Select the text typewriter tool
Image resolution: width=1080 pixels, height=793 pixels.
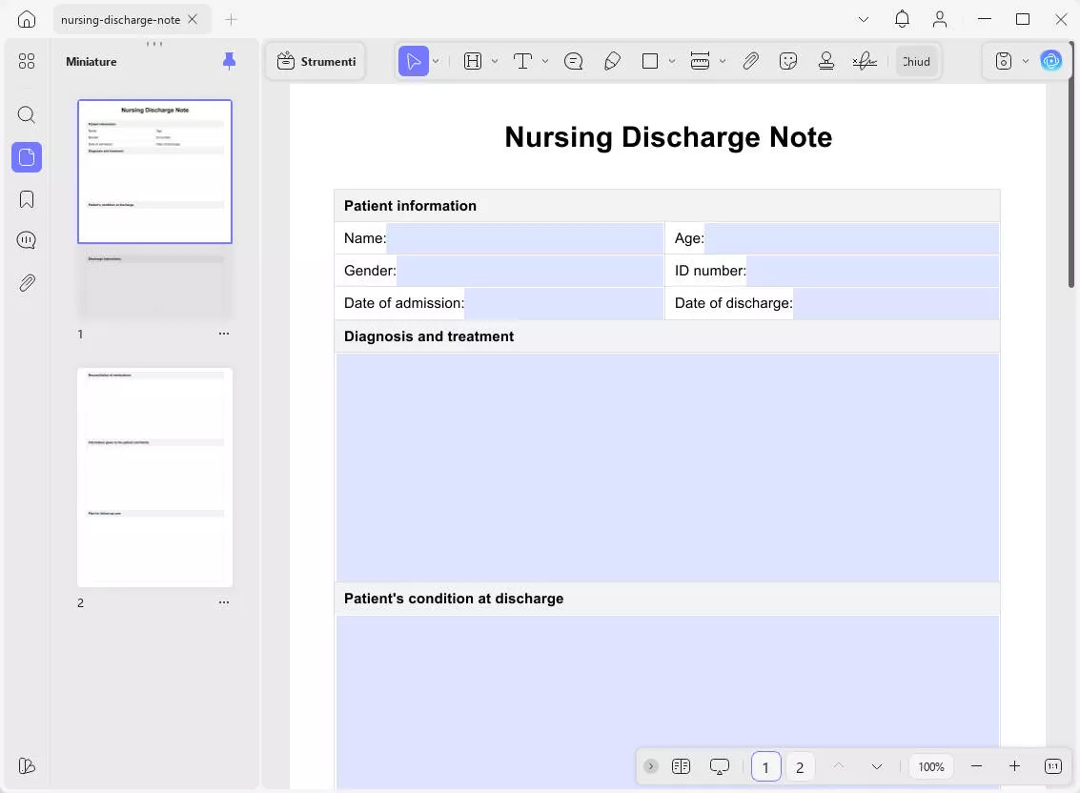[522, 61]
